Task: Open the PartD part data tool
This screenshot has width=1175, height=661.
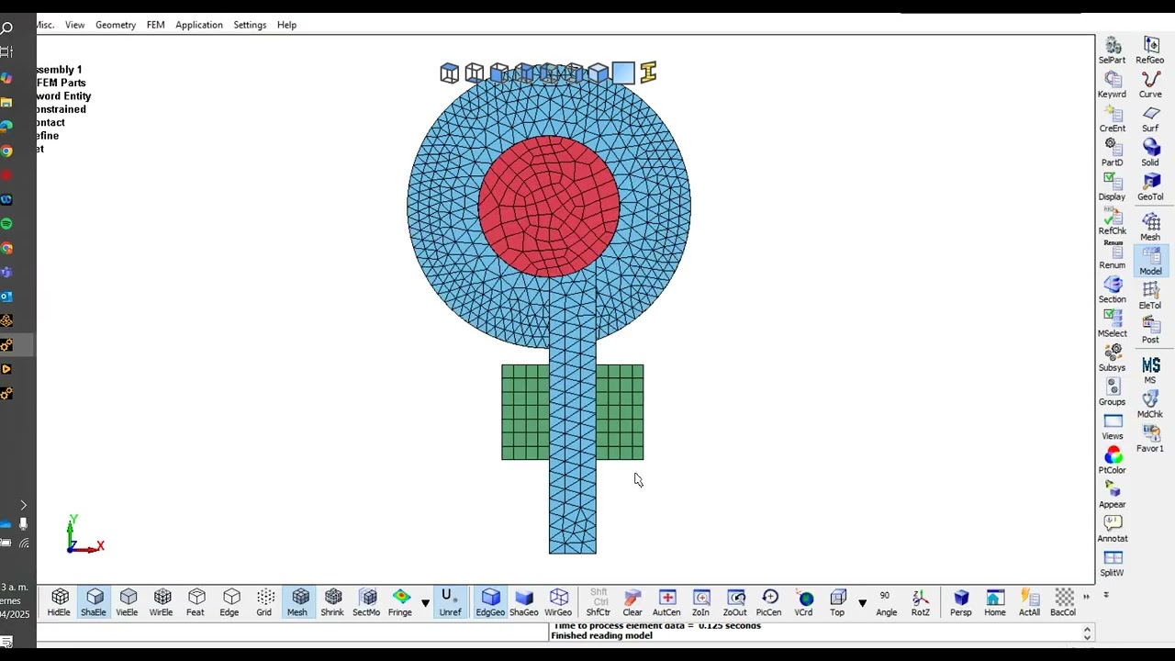Action: [x=1113, y=153]
